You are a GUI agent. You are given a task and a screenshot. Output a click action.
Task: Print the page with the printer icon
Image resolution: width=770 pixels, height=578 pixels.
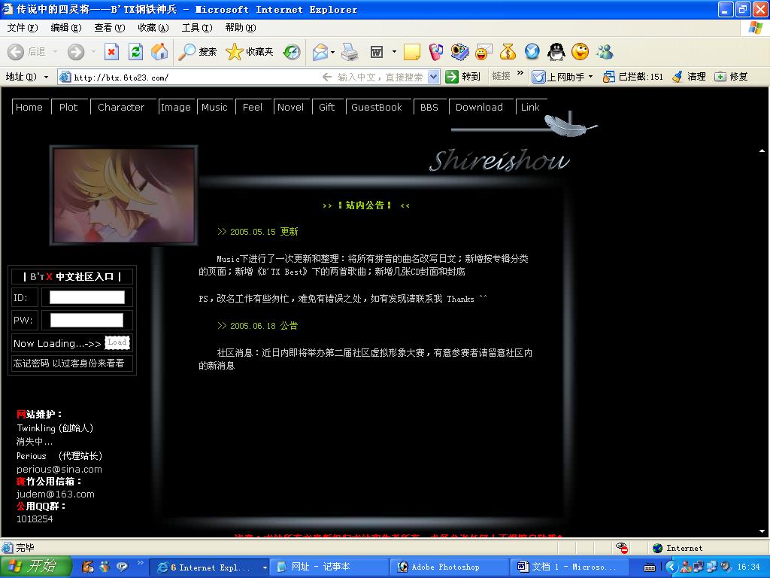(350, 52)
